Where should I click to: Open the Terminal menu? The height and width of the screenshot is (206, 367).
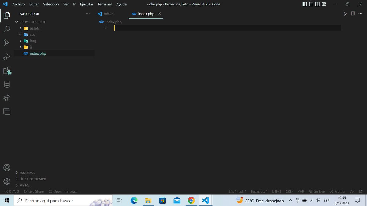105,4
